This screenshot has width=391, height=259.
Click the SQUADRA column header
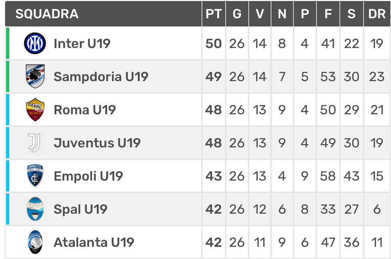pos(47,14)
